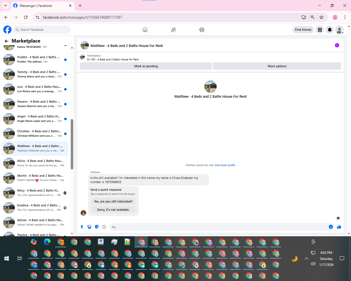Send quick response 'Sorry, it's not available.'
This screenshot has height=281, width=351.
click(113, 210)
